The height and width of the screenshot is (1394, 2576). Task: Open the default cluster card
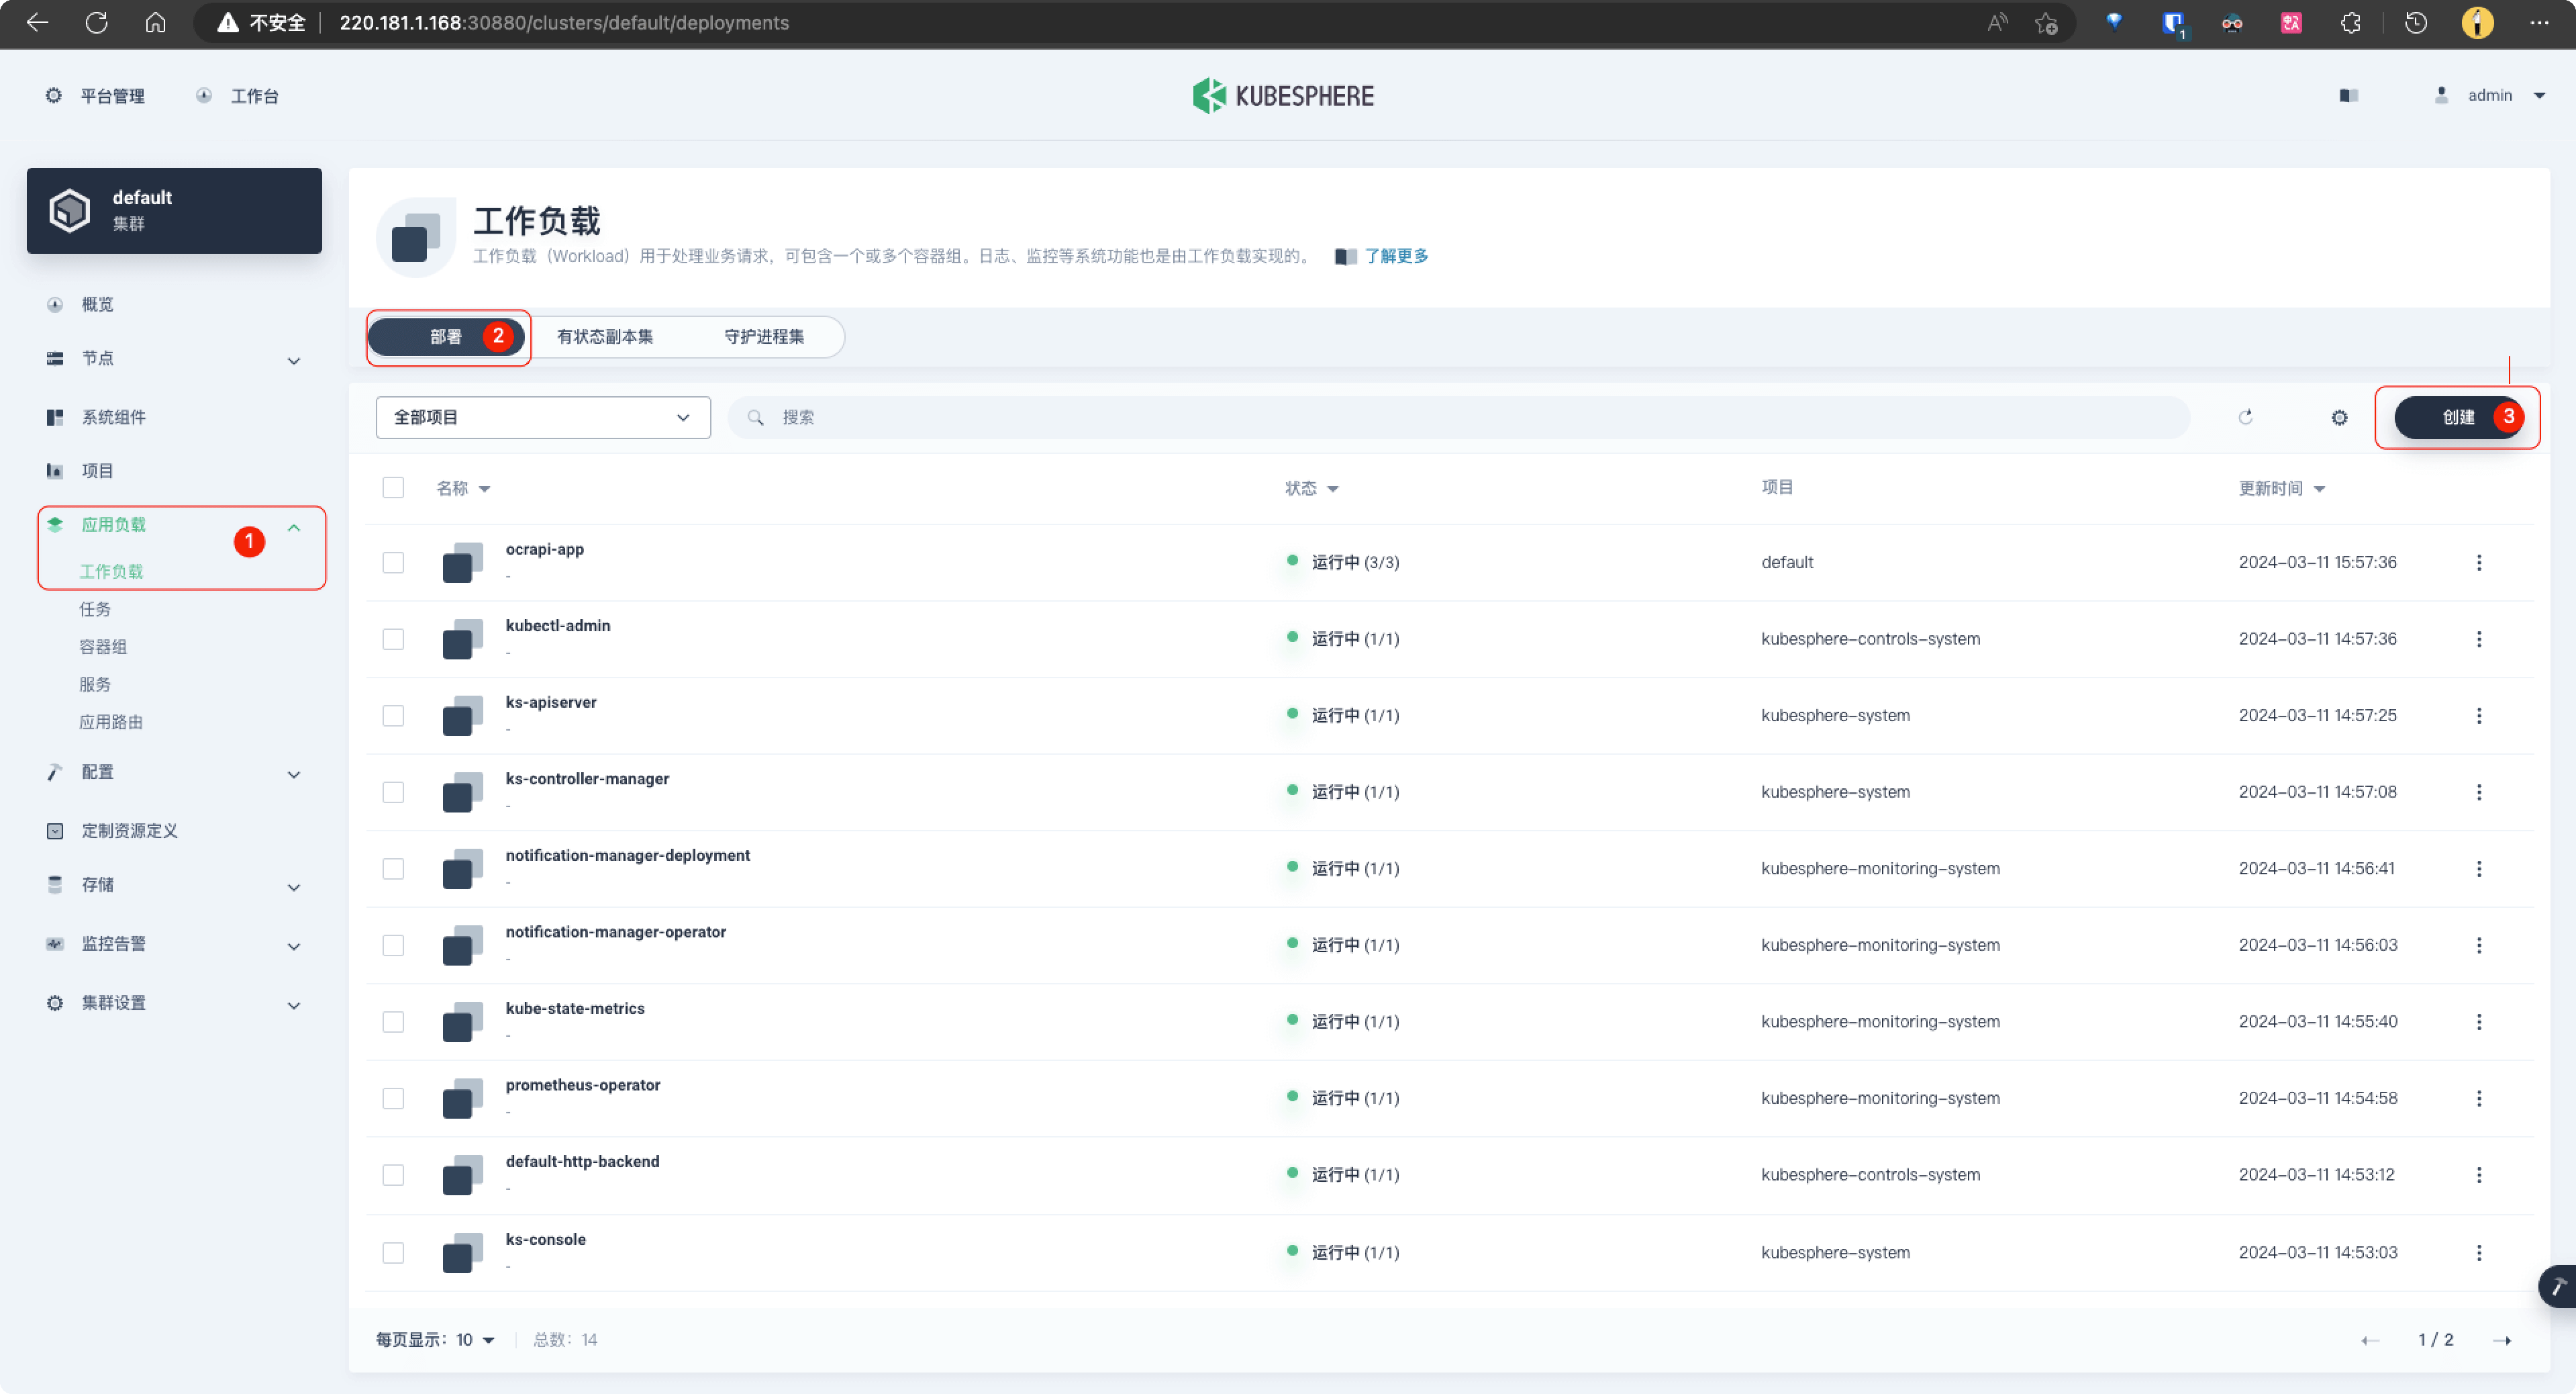pyautogui.click(x=174, y=210)
